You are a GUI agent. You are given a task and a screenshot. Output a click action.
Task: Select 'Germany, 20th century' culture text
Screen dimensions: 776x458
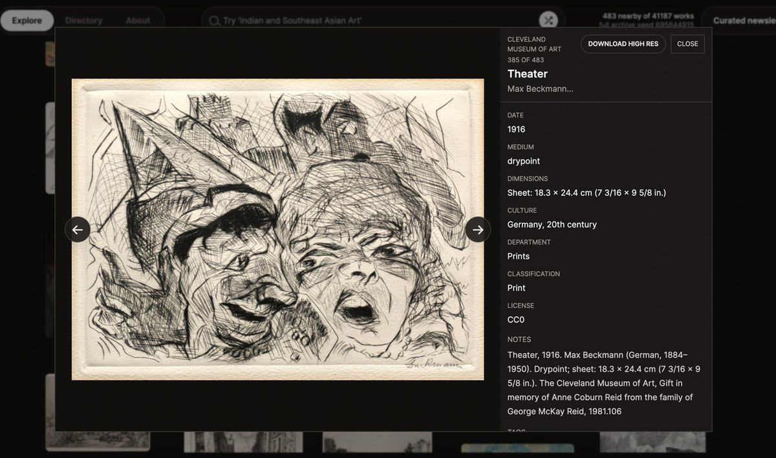[x=552, y=224]
